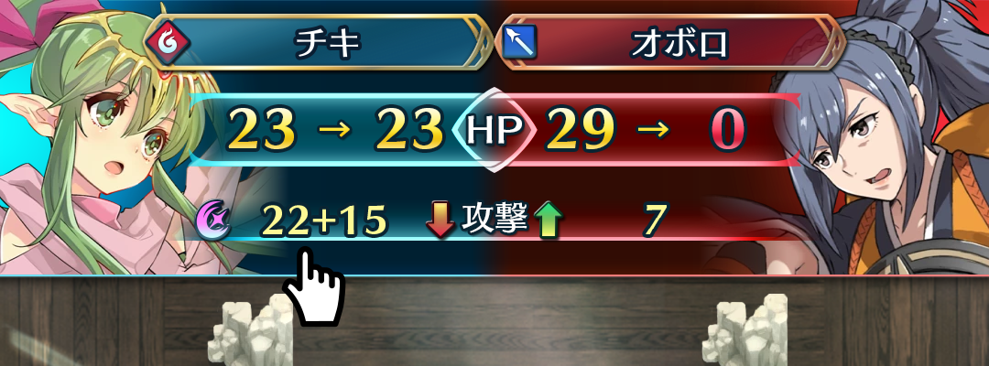Viewport: 989px width, 366px height.
Task: Tap the red down arrow beside 攻撃
Action: (440, 220)
